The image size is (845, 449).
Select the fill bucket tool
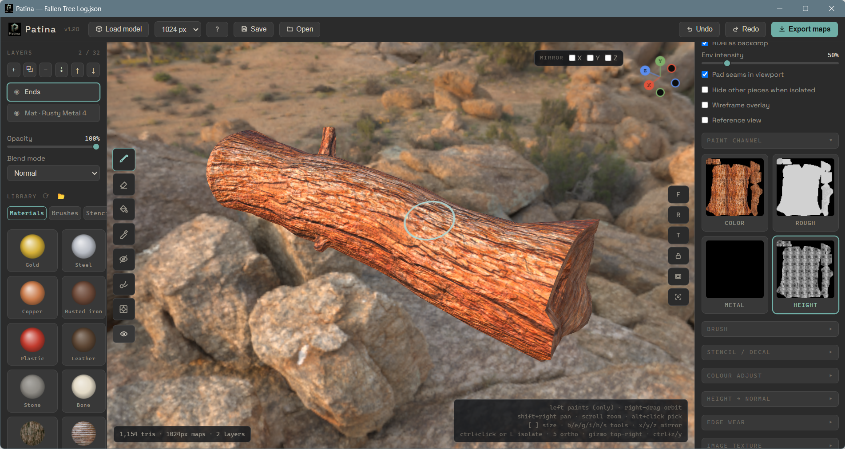pos(124,209)
